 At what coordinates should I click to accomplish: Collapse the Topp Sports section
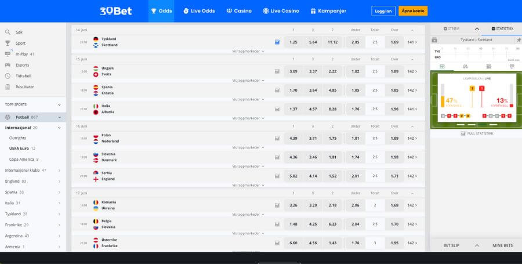pos(59,104)
